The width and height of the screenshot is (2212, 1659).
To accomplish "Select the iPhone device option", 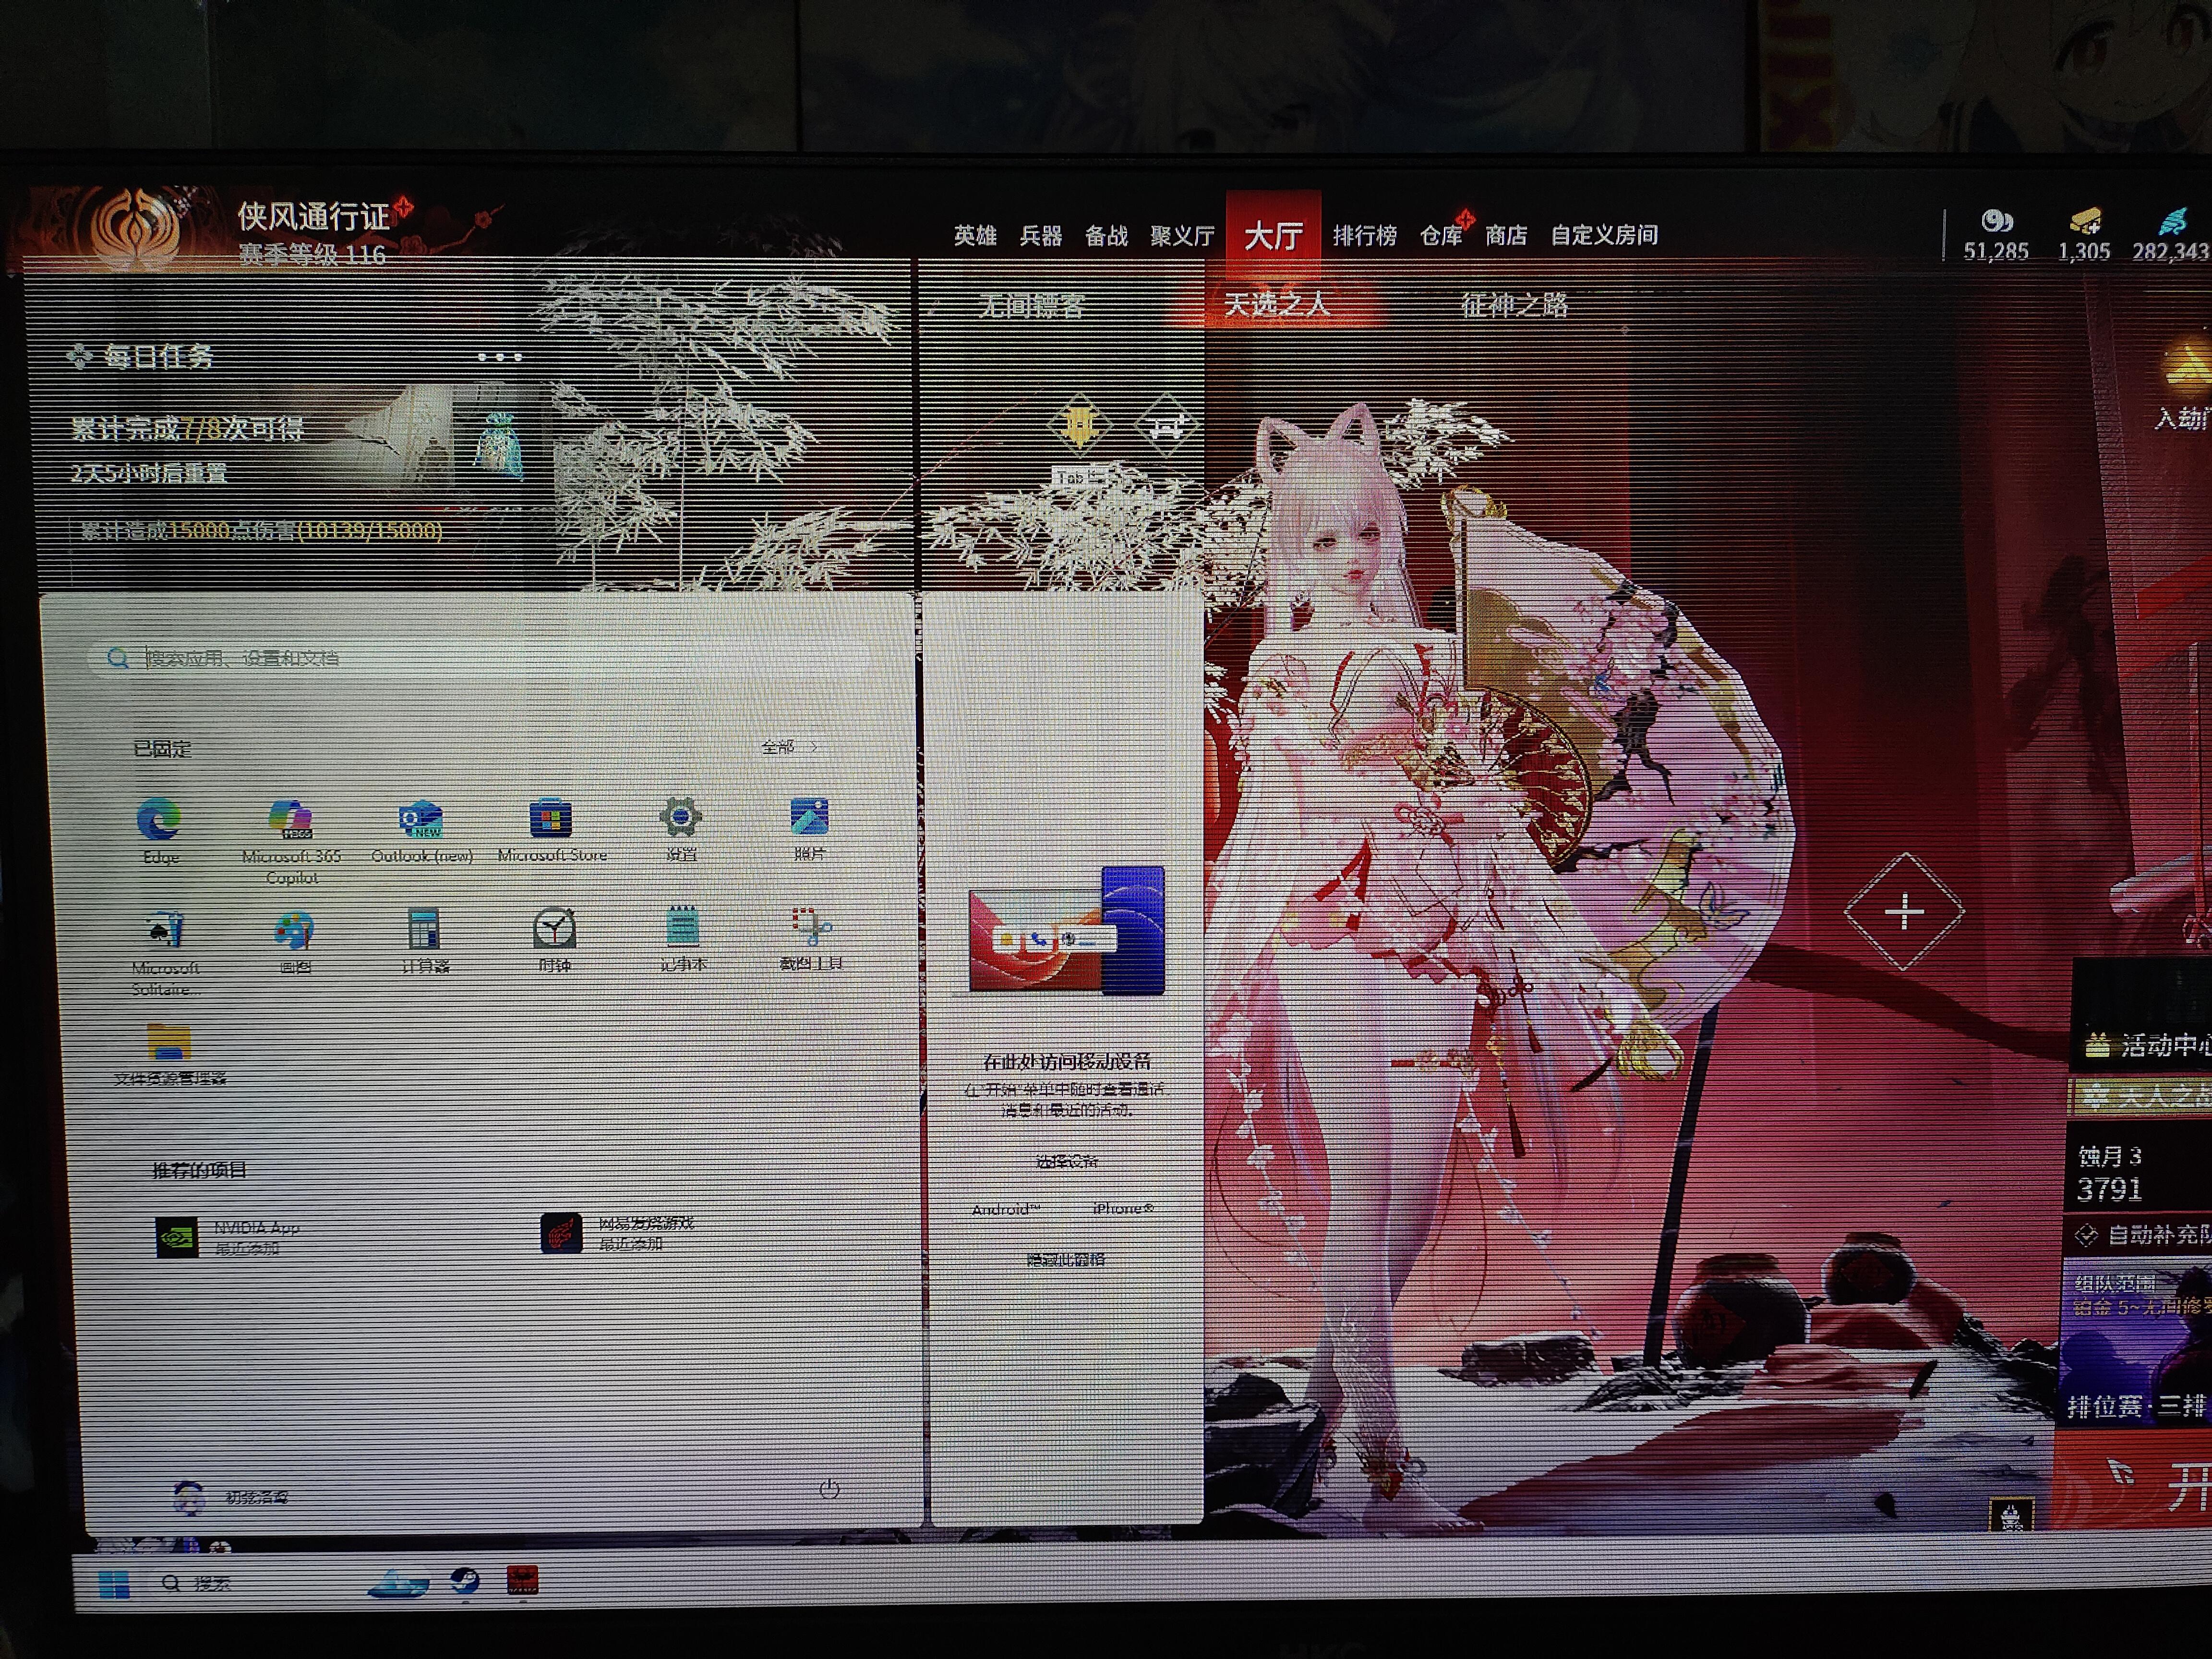I will [1123, 1209].
